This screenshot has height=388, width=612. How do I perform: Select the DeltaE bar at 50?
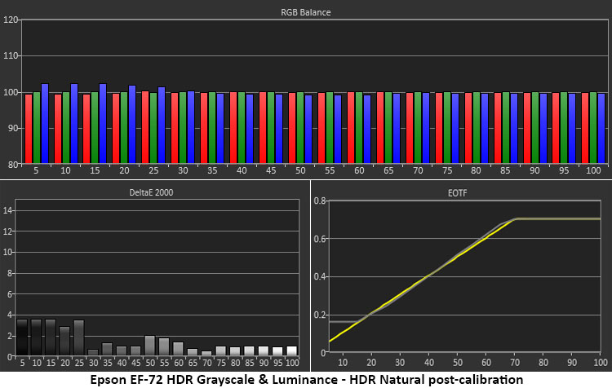point(149,346)
